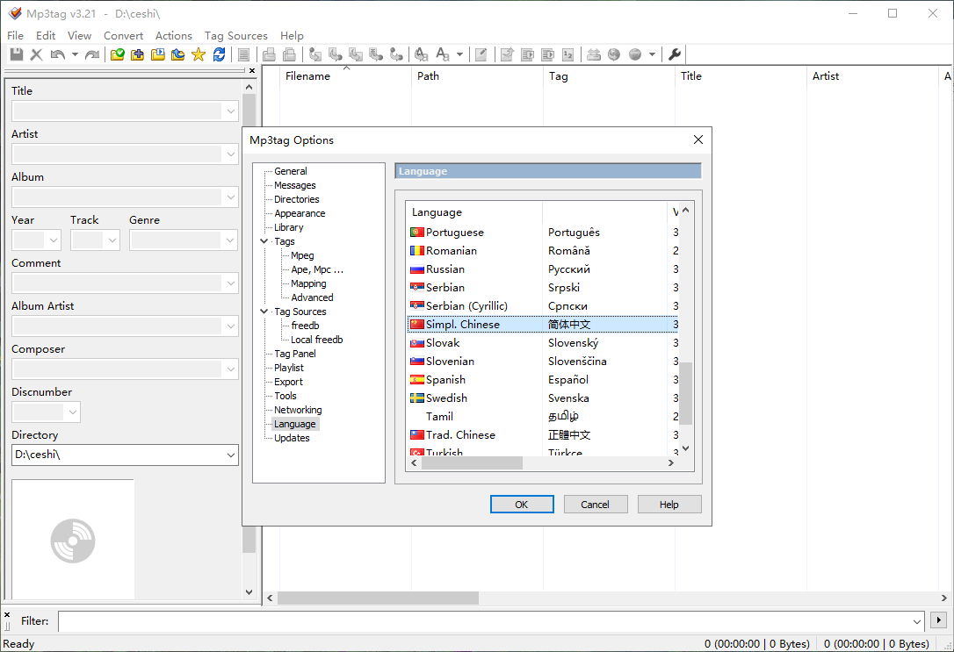The height and width of the screenshot is (652, 954).
Task: Click the save tag floppy disk icon
Action: coord(17,54)
